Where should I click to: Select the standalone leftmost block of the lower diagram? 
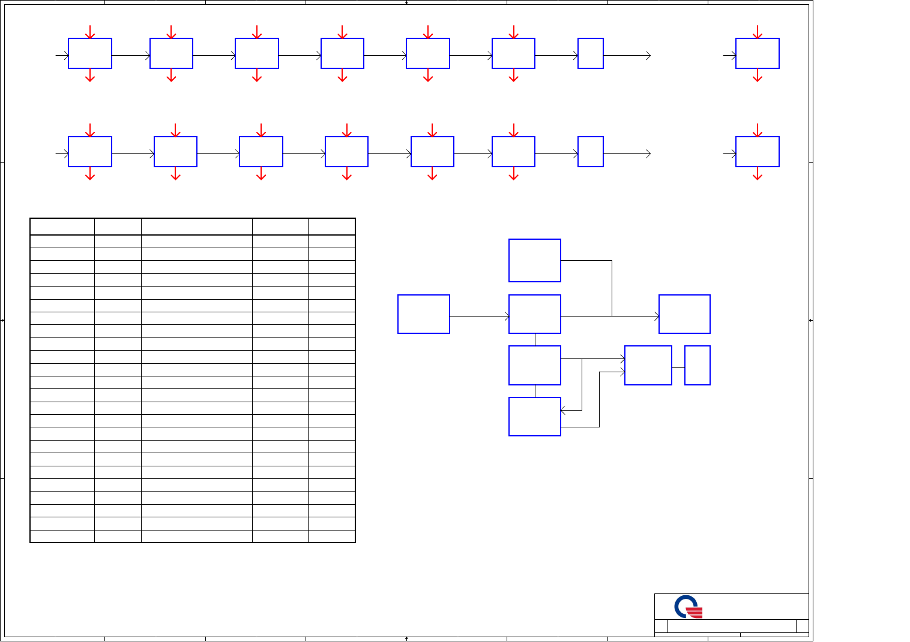click(x=423, y=314)
